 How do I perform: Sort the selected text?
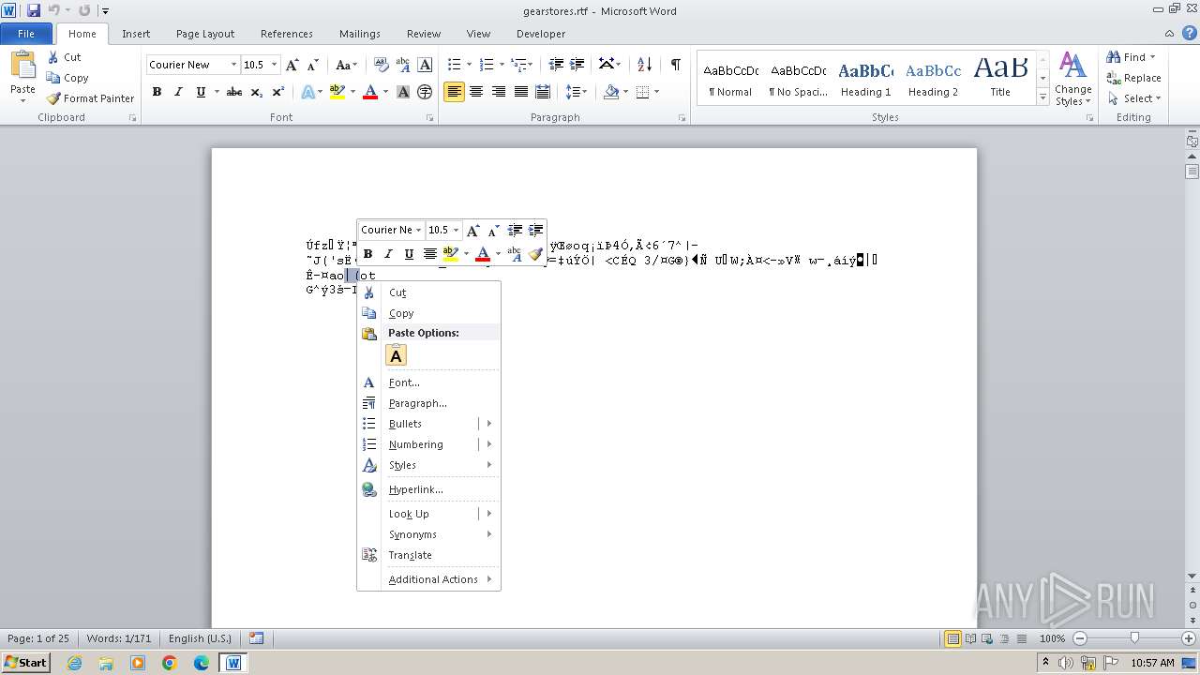644,65
